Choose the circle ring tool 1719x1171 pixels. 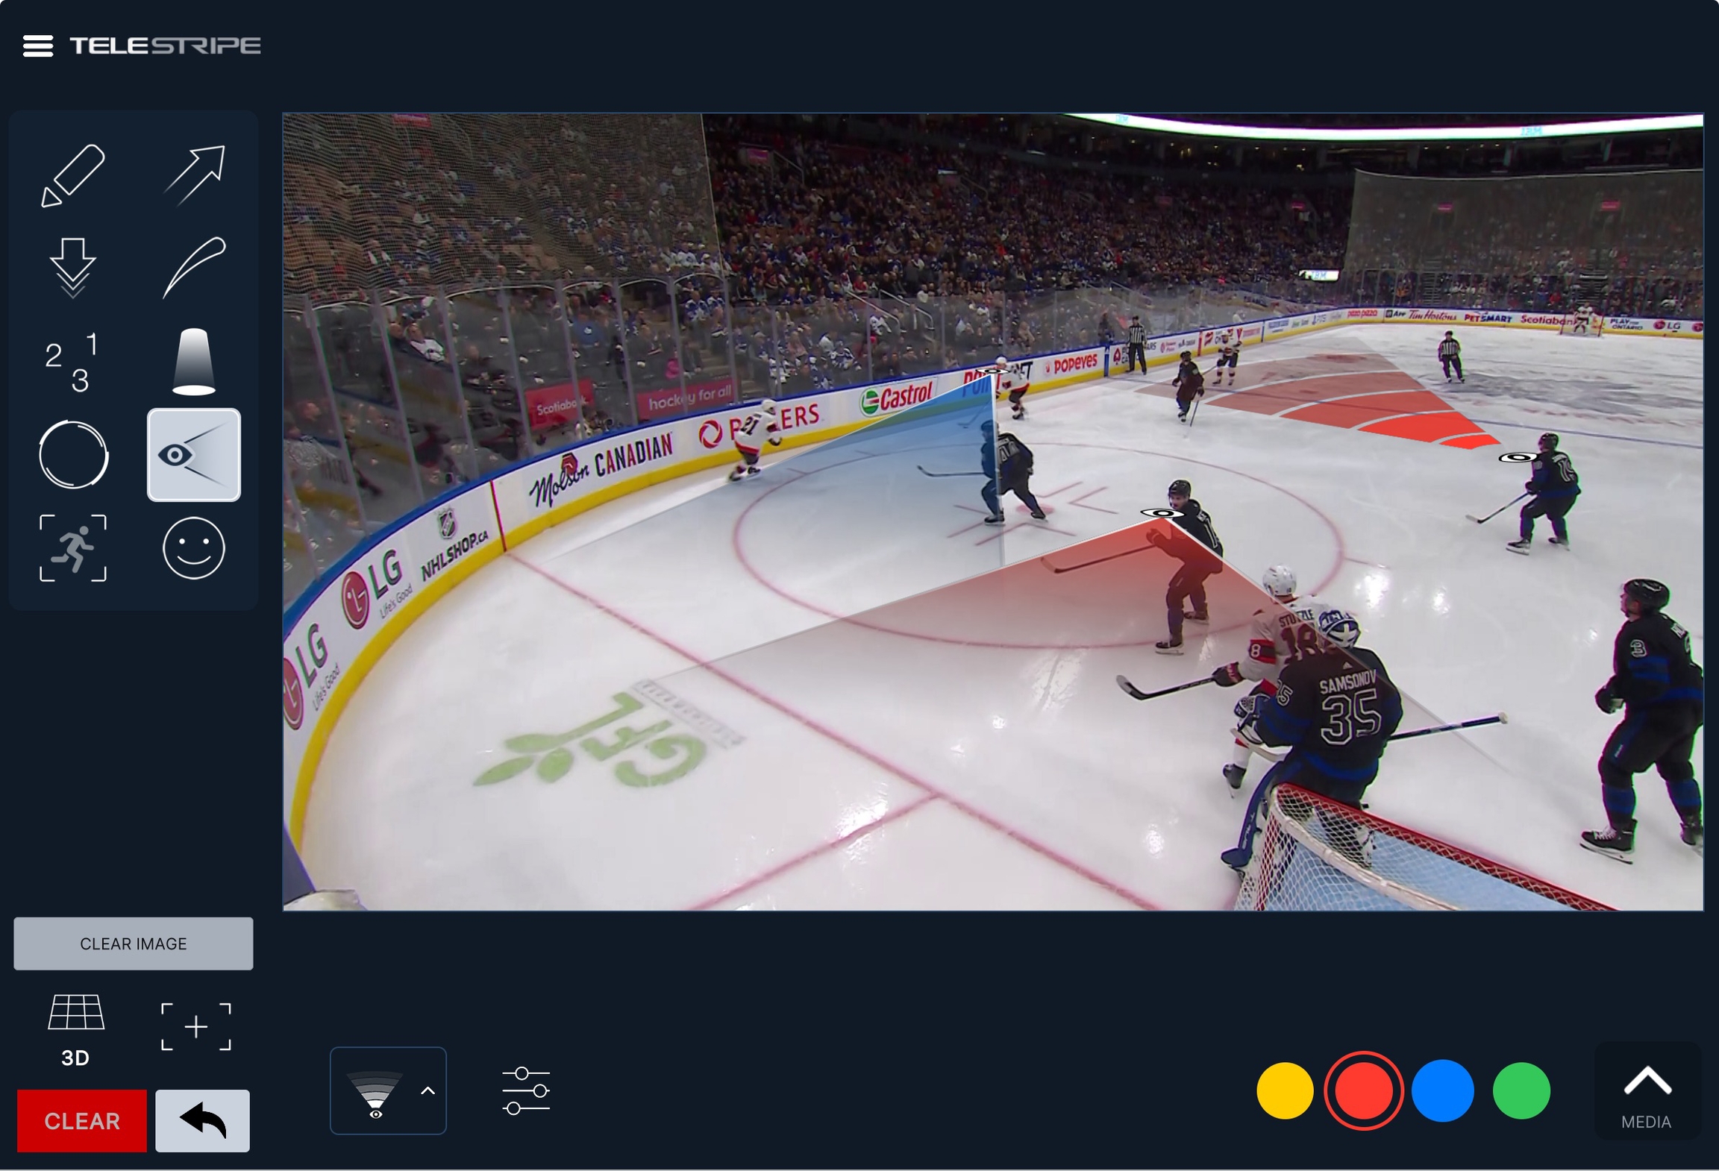[x=73, y=455]
